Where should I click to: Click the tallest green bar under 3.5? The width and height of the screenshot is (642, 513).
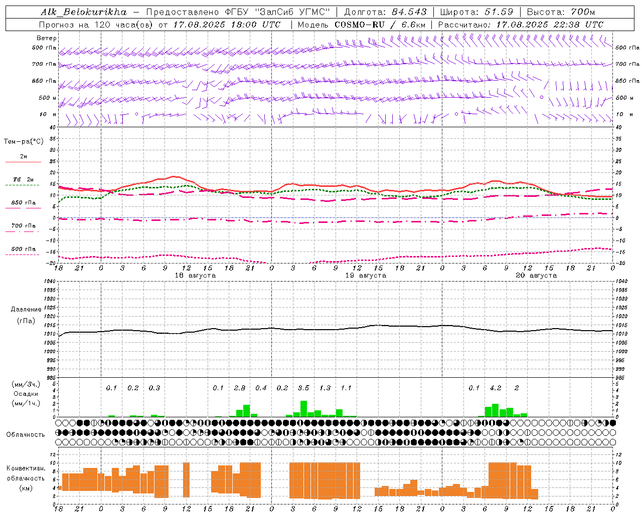tap(303, 409)
